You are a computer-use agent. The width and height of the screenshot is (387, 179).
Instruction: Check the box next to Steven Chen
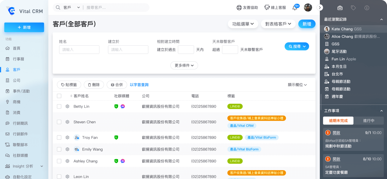click(59, 122)
